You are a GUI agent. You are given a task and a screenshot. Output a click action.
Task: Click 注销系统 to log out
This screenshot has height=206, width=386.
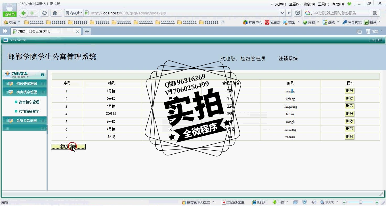tap(288, 58)
